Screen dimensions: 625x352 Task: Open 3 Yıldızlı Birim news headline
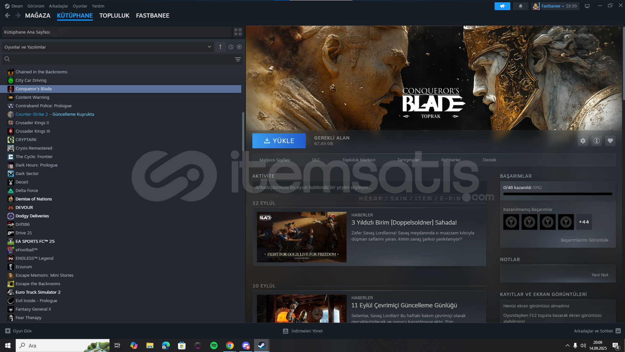click(x=404, y=223)
